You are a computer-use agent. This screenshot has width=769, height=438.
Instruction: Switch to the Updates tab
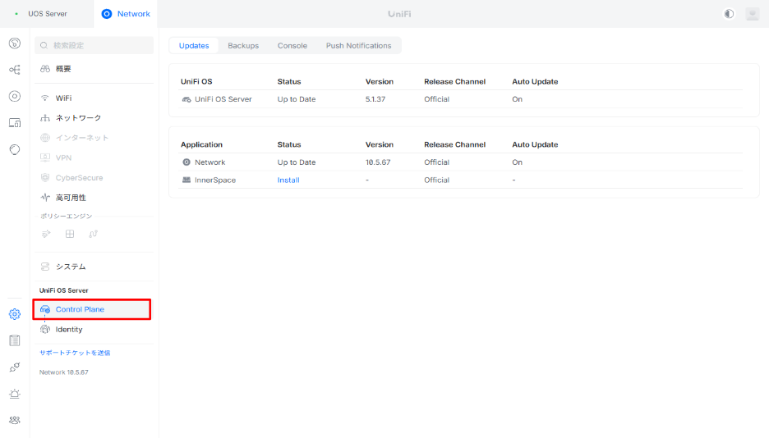coord(194,45)
